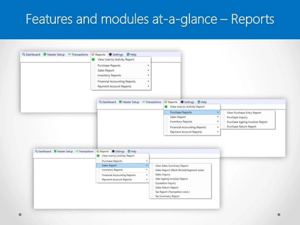Click Transactions icon in middle window
The width and height of the screenshot is (300, 225).
(143, 102)
